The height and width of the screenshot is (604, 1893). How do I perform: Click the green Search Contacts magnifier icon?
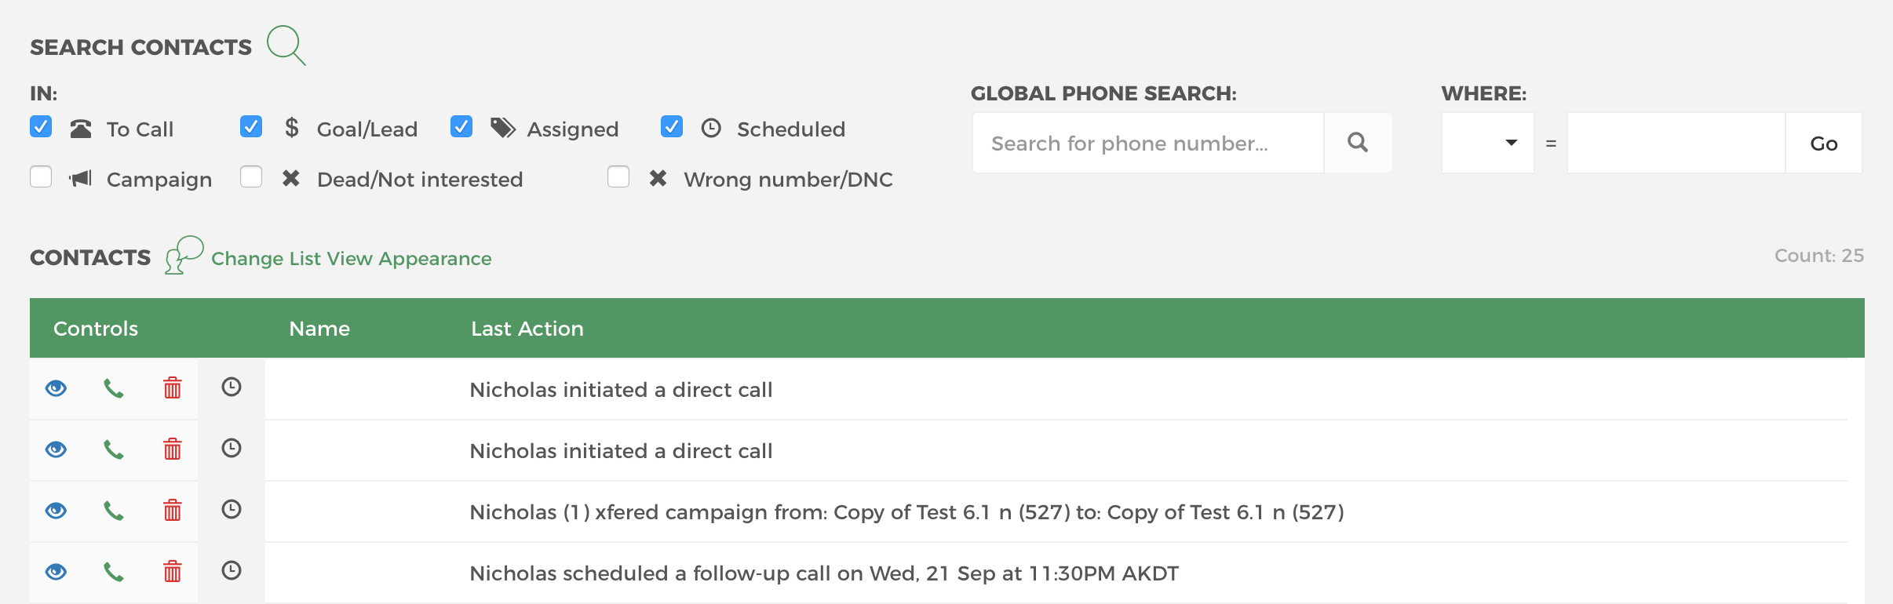coord(286,45)
